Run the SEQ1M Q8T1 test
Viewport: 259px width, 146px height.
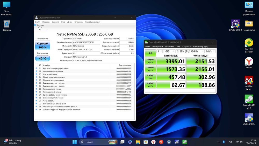point(150,61)
